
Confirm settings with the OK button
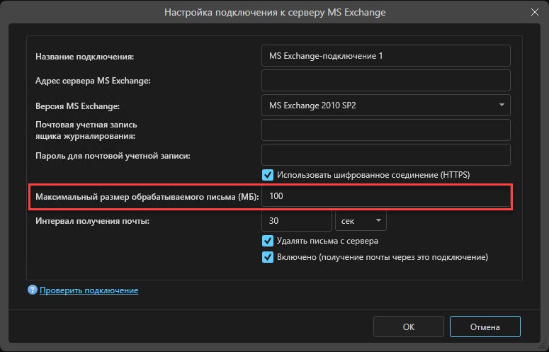(409, 327)
